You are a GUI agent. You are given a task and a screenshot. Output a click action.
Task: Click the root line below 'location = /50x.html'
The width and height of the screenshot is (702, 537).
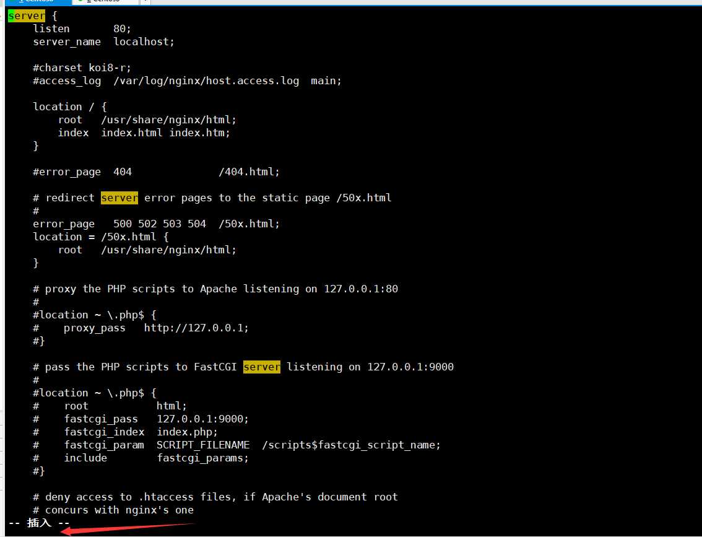coord(147,250)
